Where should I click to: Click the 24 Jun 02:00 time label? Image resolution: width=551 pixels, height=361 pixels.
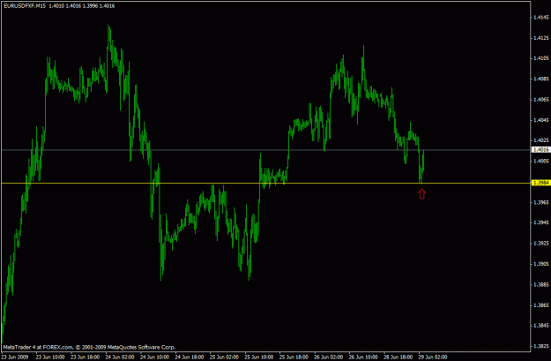pos(120,357)
